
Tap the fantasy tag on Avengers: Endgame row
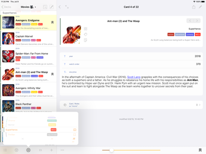[34, 24]
